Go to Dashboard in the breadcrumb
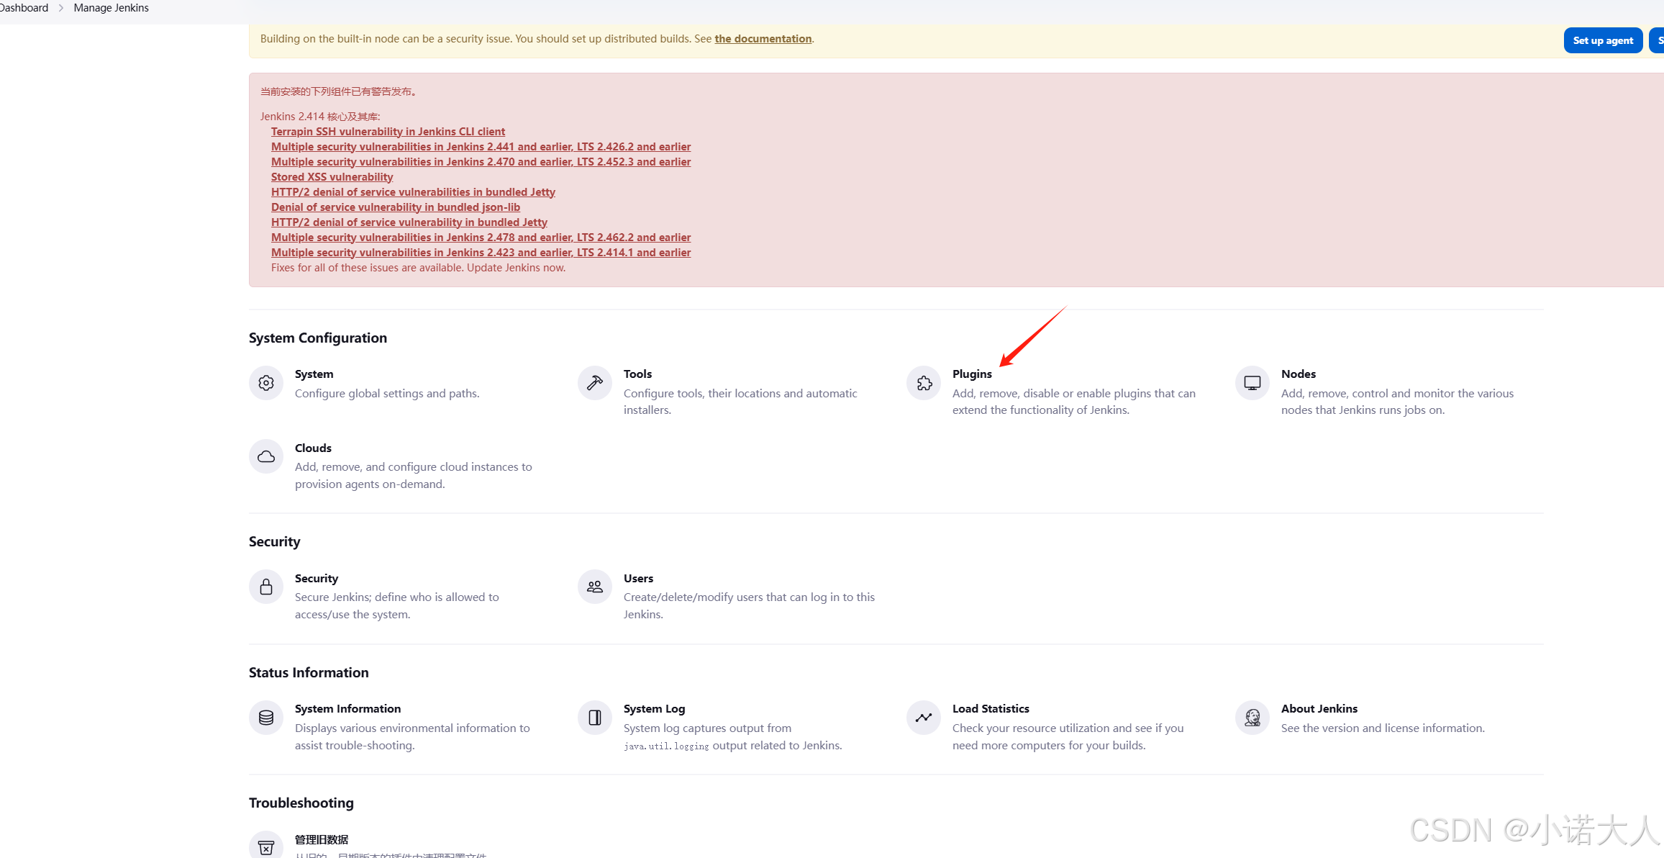This screenshot has height=858, width=1664. click(x=24, y=8)
